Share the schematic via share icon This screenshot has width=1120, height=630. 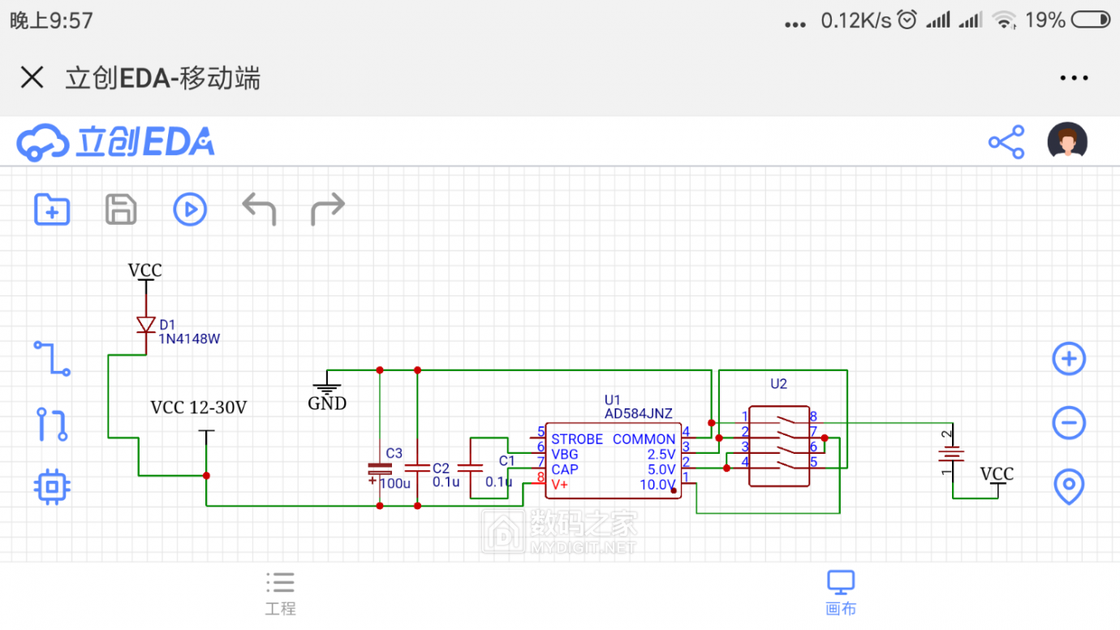(x=1006, y=142)
